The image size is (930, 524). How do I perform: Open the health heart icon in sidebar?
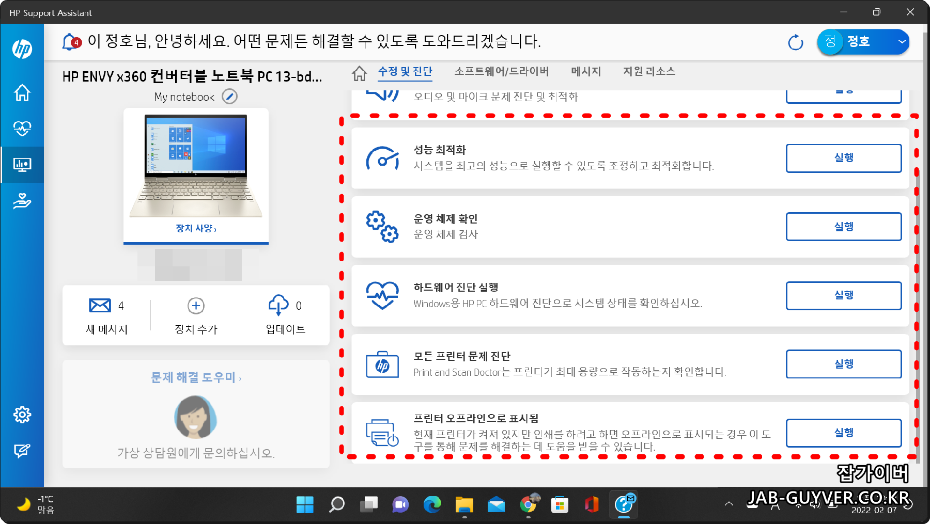click(22, 128)
